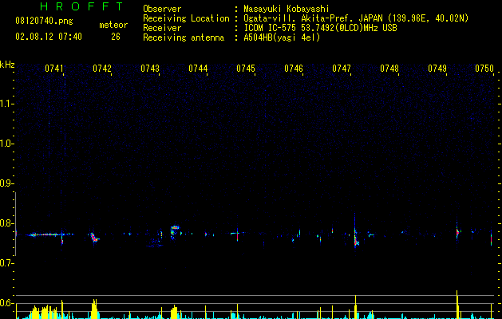Click the long meteor echo after 0740
502x319 pixels.
[48, 234]
